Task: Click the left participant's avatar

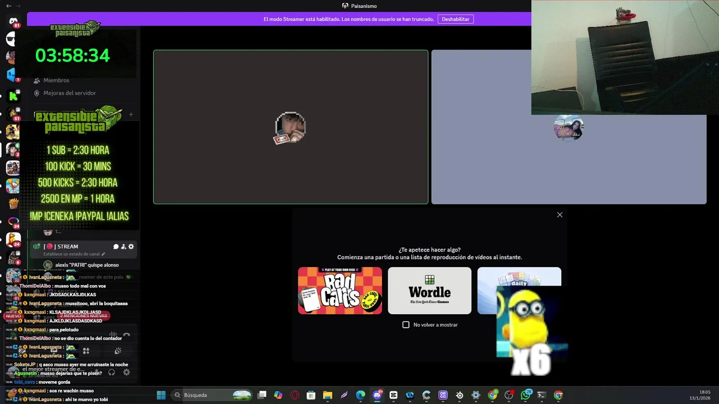Action: click(290, 127)
